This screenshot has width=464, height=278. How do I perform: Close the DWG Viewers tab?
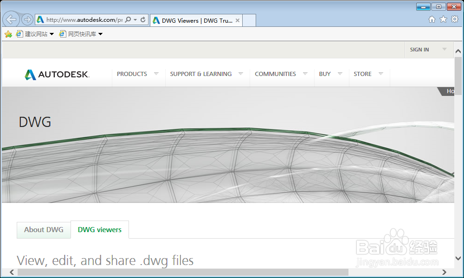(x=237, y=20)
